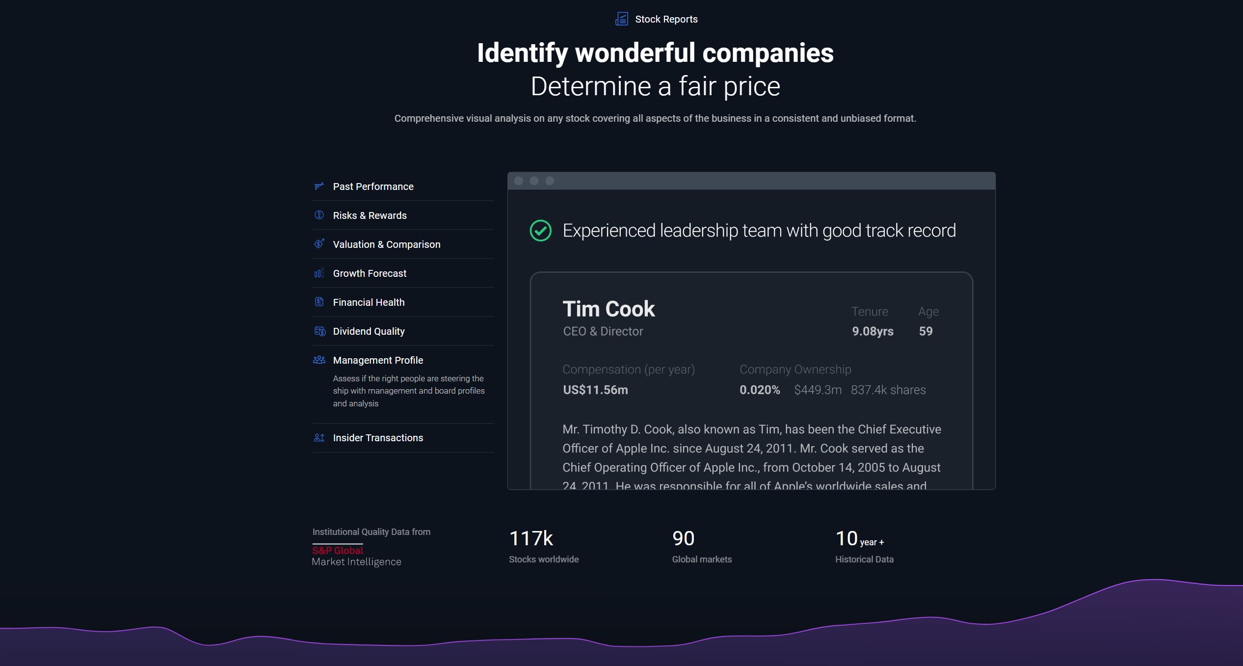The image size is (1243, 666).
Task: Click the Past Performance chart icon
Action: [319, 186]
